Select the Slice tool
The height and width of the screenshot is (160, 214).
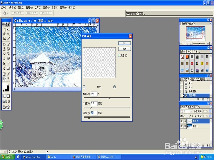click(8, 39)
